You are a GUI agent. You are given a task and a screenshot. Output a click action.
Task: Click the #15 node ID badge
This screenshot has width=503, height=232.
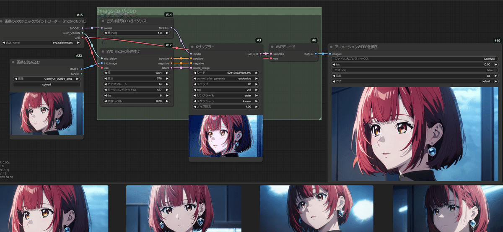80,15
